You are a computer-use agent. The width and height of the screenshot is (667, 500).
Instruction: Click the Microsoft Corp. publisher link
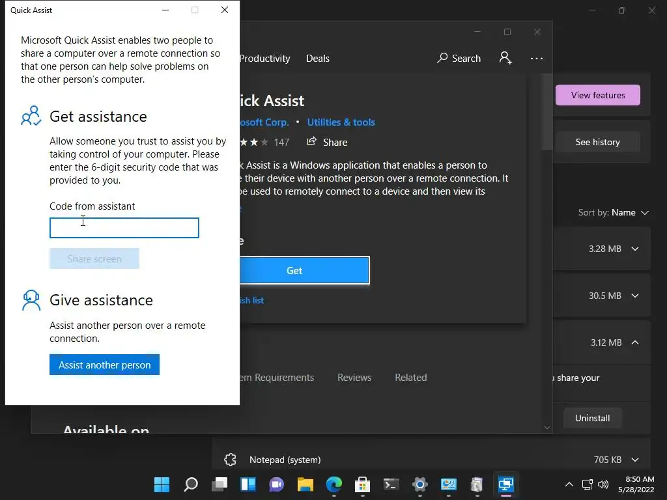pyautogui.click(x=264, y=122)
